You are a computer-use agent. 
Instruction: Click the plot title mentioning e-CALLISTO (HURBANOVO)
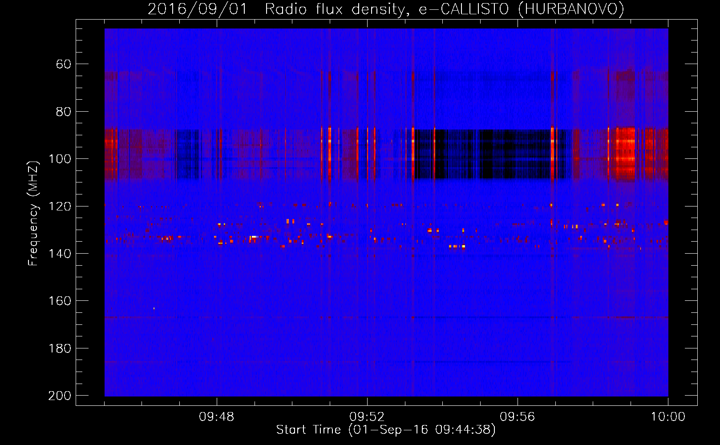click(386, 9)
